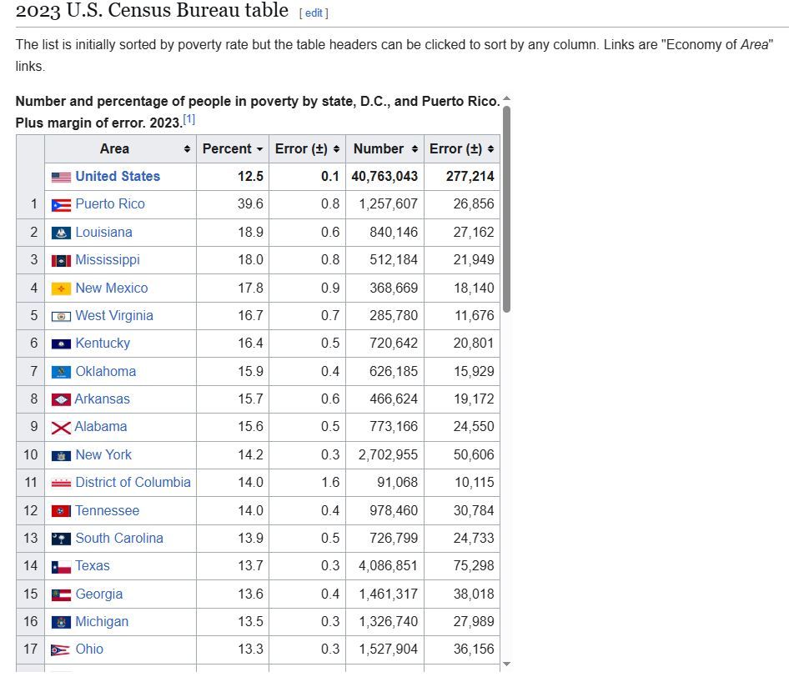Select the 277,214 error cell

click(462, 177)
